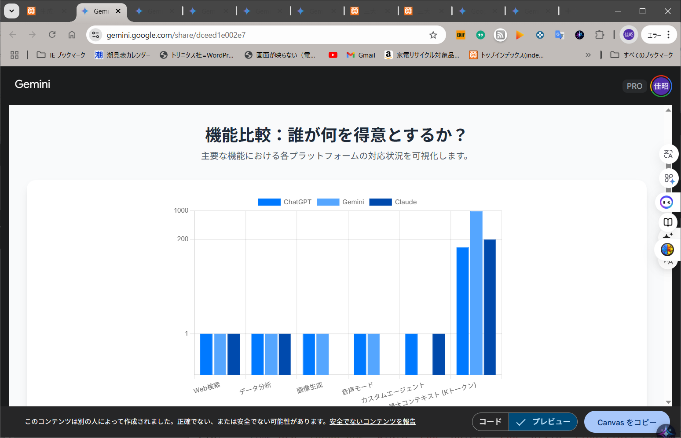681x438 pixels.
Task: Click the Gemini bar for 最大コンテキスト
Action: (x=476, y=293)
